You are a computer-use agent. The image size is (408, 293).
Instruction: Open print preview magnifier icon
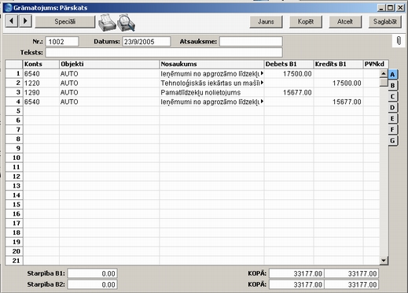click(127, 23)
